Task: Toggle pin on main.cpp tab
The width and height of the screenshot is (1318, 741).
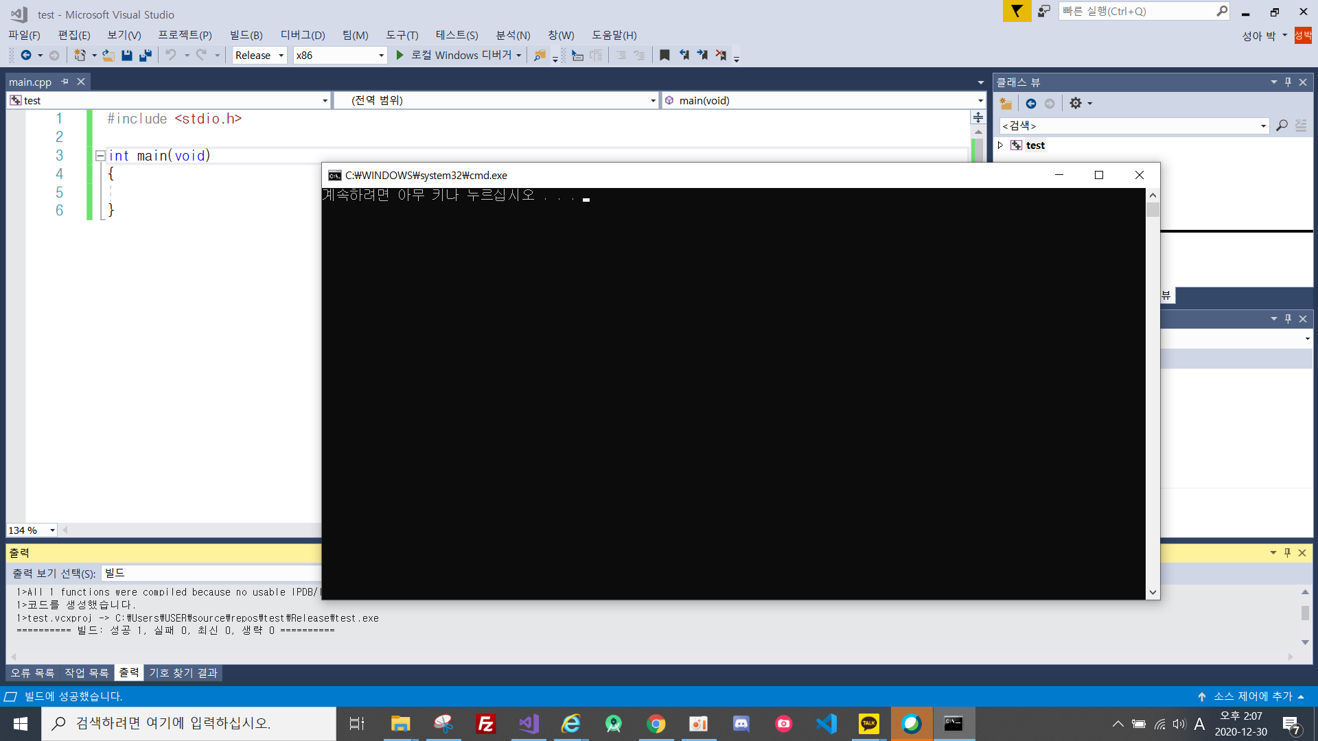Action: pos(65,82)
